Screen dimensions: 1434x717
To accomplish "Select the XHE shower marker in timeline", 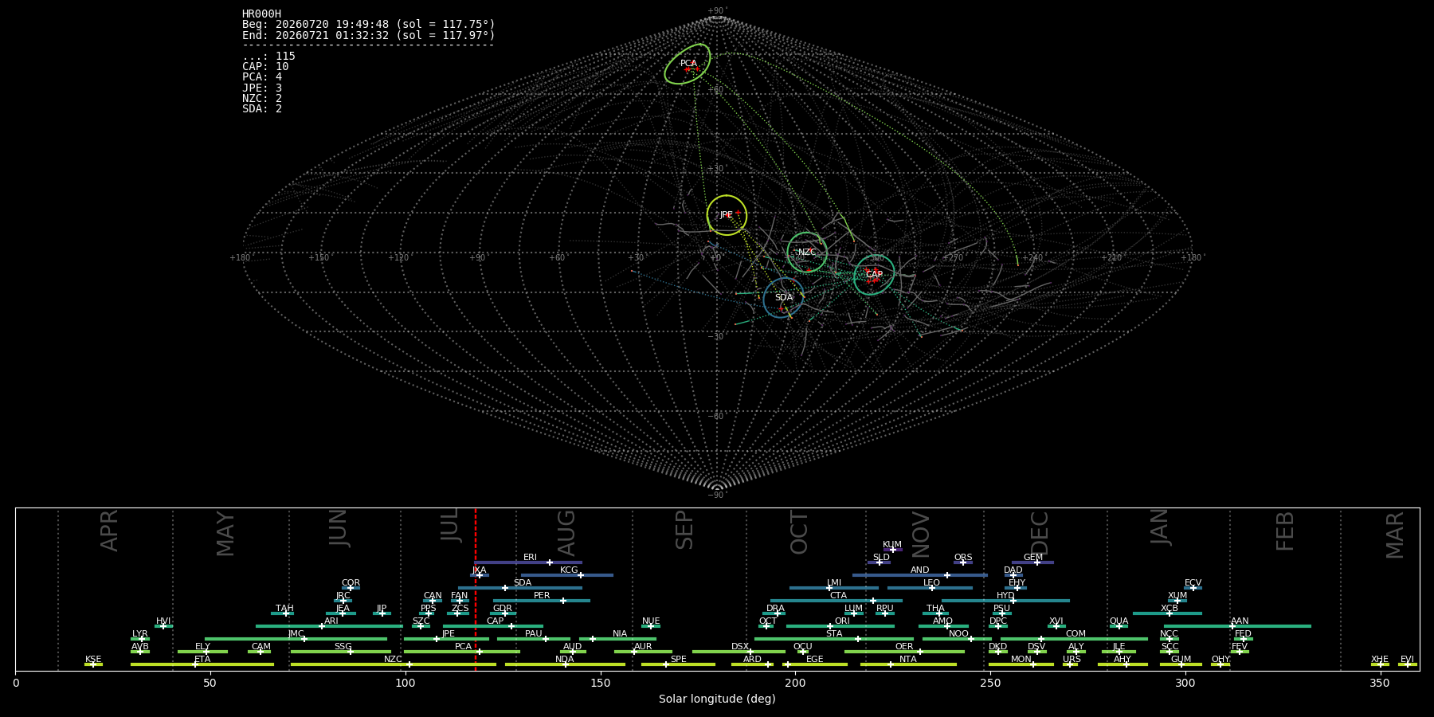I will (1380, 664).
